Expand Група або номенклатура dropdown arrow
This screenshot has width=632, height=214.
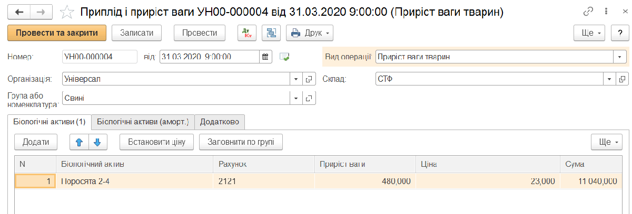point(297,98)
